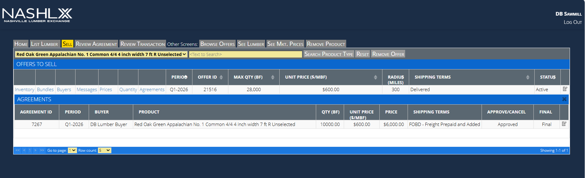Click the DB Sawmill user name

click(x=568, y=14)
